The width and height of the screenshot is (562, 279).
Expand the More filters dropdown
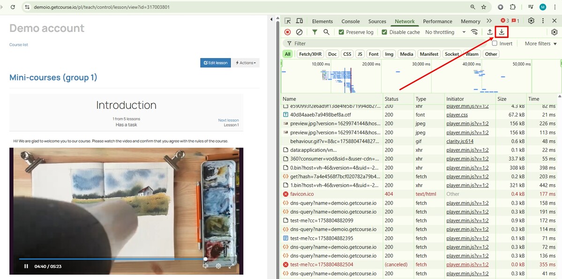541,44
